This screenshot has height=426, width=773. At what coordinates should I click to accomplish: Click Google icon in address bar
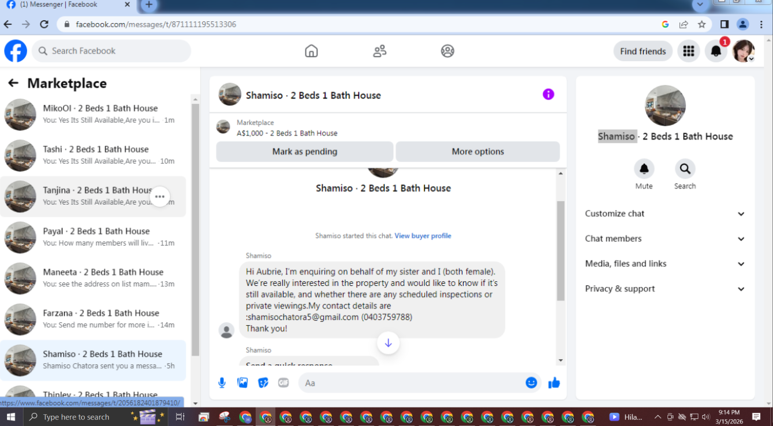pos(665,24)
